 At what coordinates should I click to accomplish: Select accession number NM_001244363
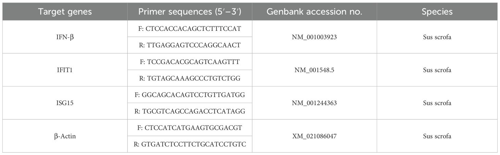[314, 103]
